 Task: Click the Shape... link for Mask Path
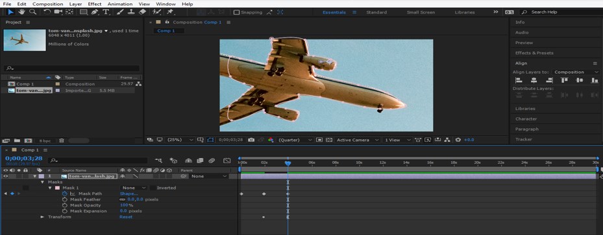pyautogui.click(x=129, y=194)
